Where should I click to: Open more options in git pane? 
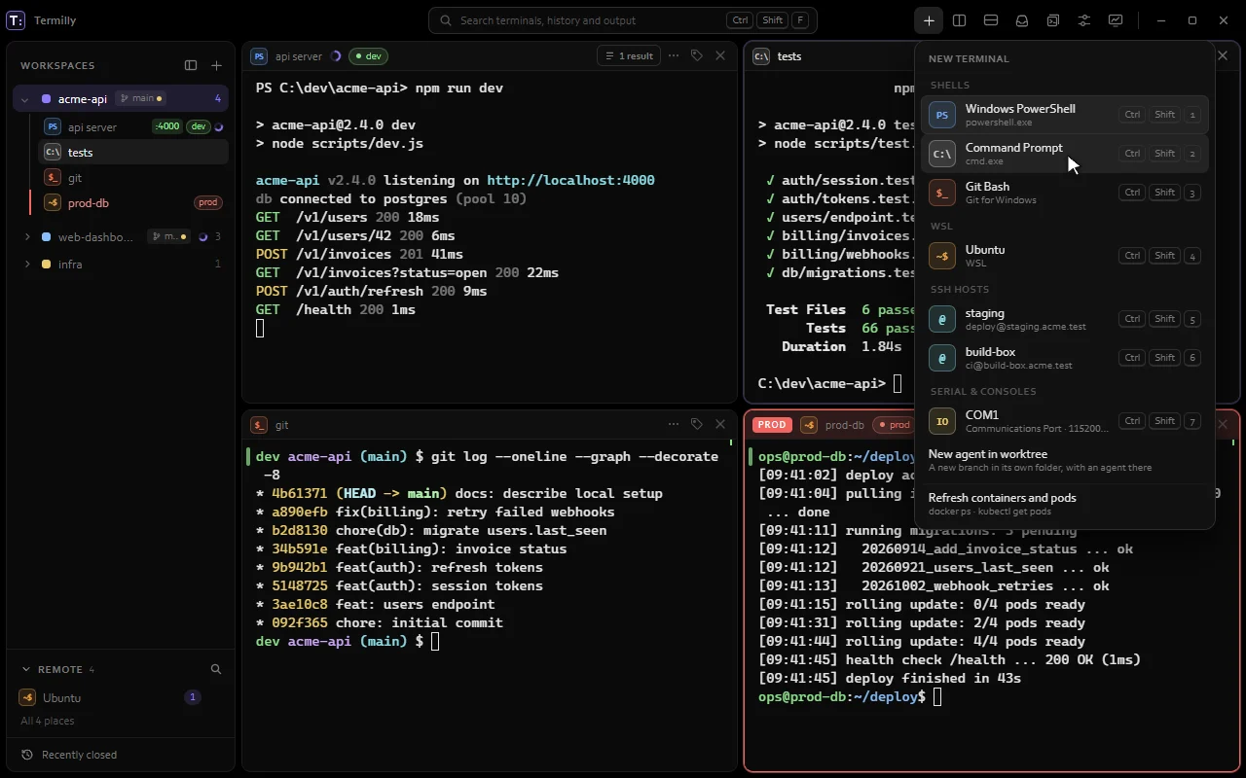click(x=674, y=424)
